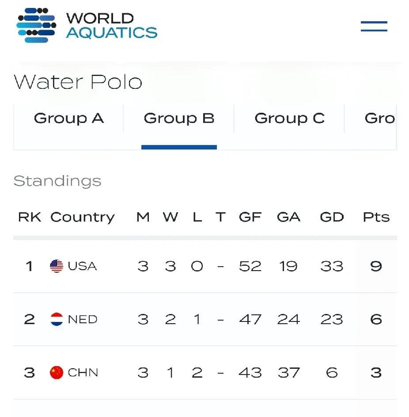Open the hamburger menu icon

(x=374, y=27)
